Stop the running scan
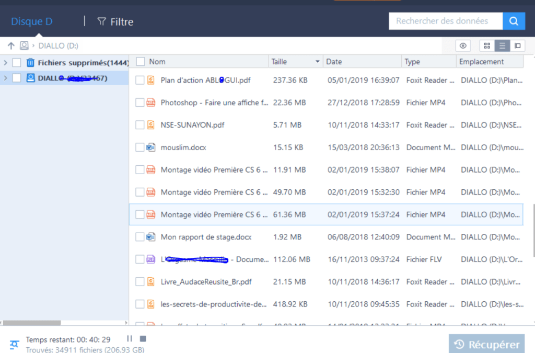535x353 pixels. pos(143,339)
